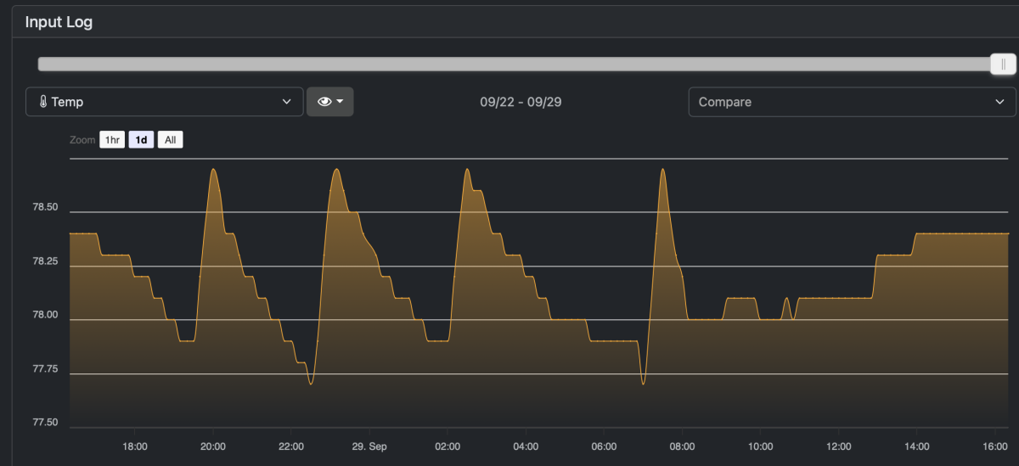Screen dimensions: 1019x466
Task: Select the temperature peak near 20:00
Action: tap(213, 170)
